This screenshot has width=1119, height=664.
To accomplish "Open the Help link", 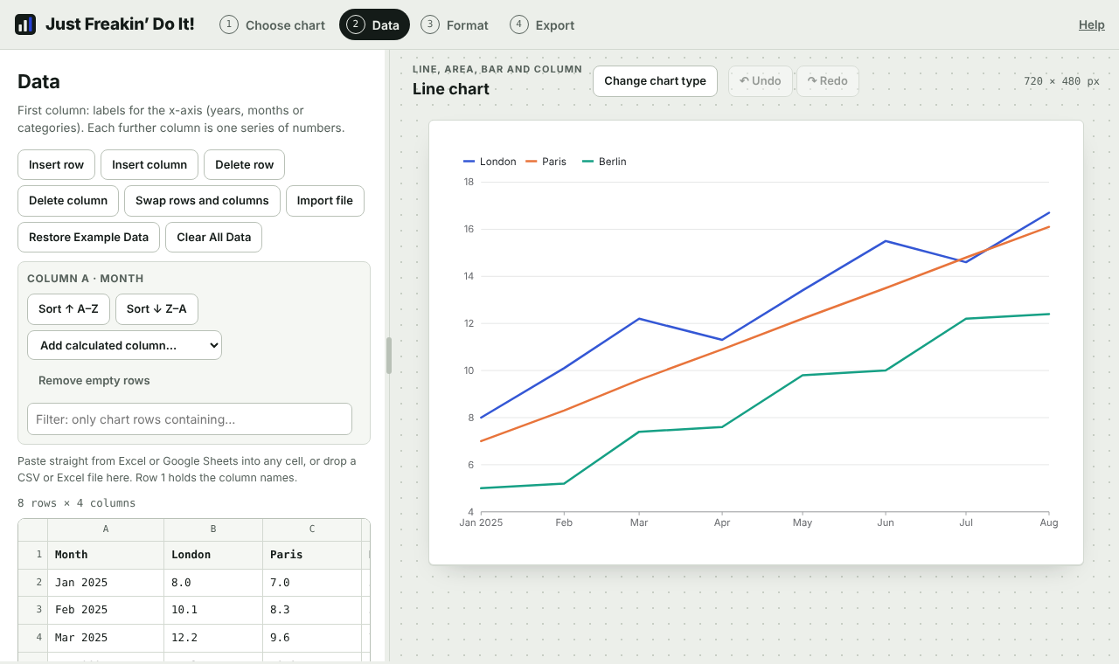I will point(1092,25).
